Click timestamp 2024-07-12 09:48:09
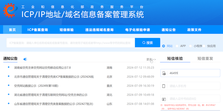The height and width of the screenshot is (111, 223). click(x=140, y=77)
